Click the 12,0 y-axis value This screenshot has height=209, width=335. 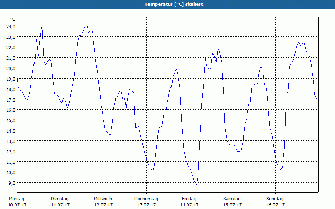pos(11,152)
